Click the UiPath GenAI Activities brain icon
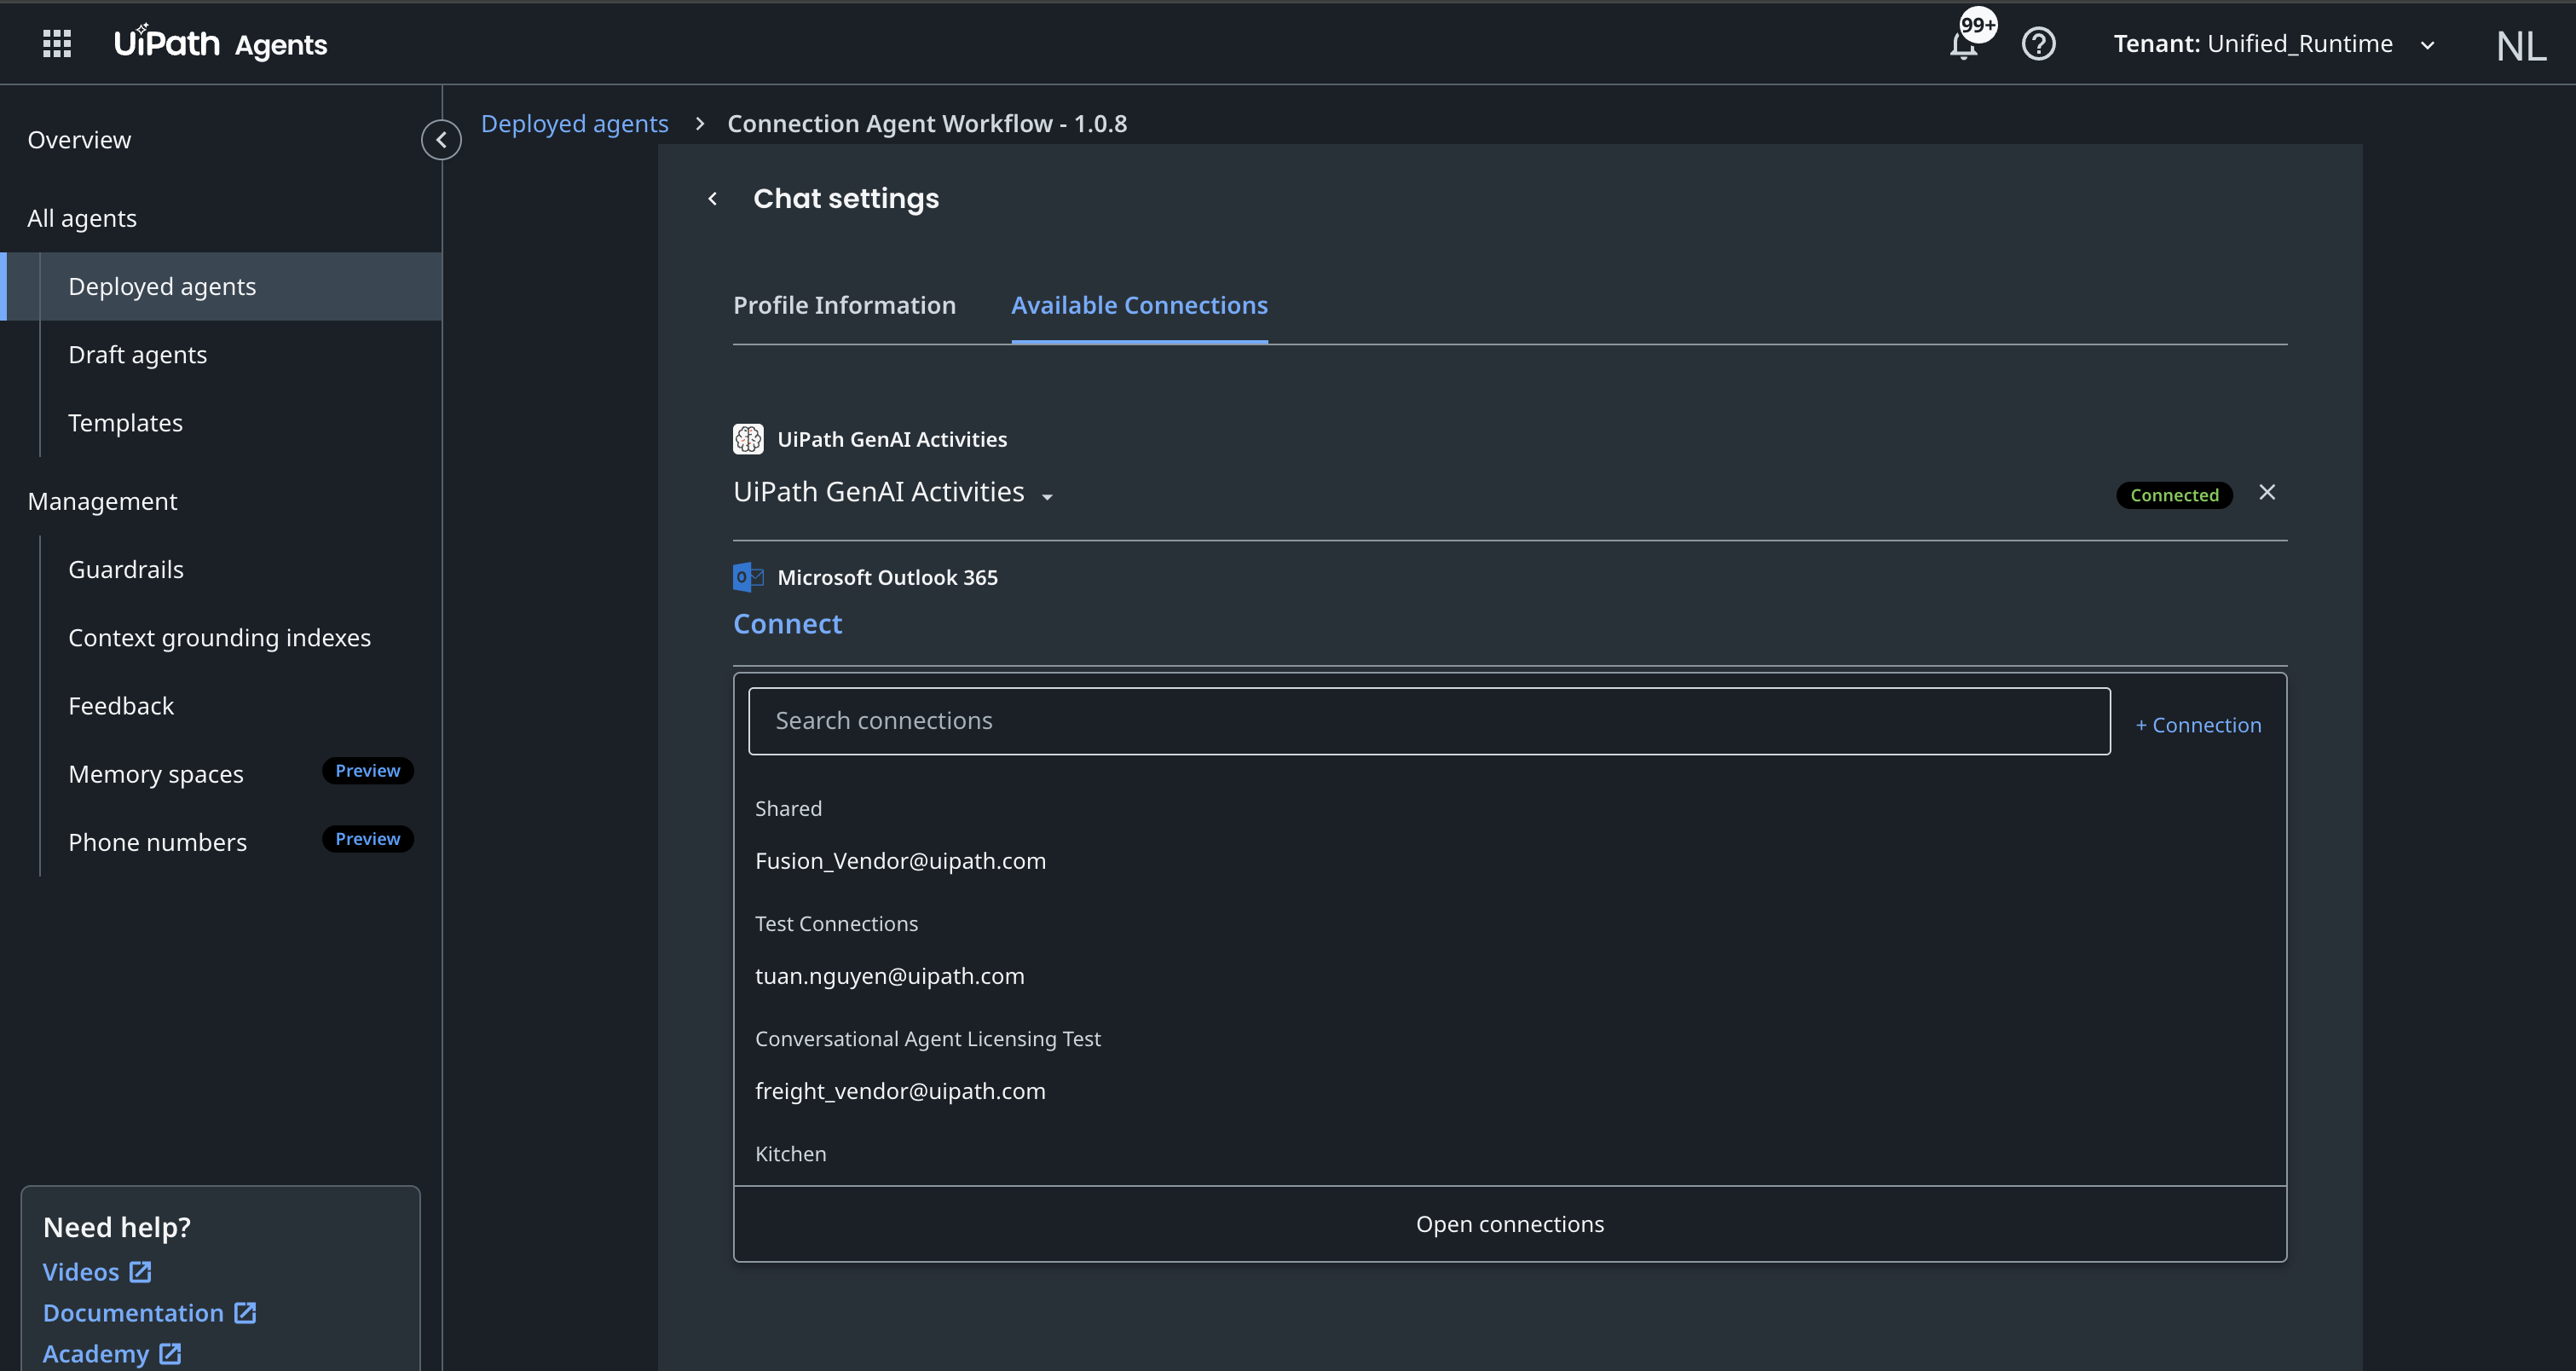The height and width of the screenshot is (1371, 2576). (x=748, y=439)
